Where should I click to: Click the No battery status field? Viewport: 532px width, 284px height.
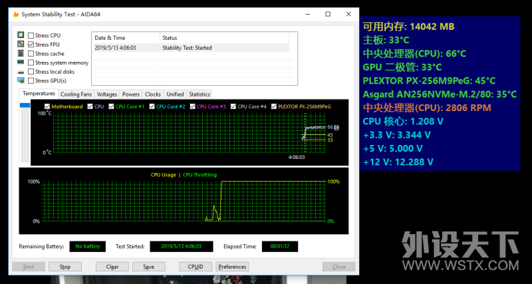[x=88, y=246]
